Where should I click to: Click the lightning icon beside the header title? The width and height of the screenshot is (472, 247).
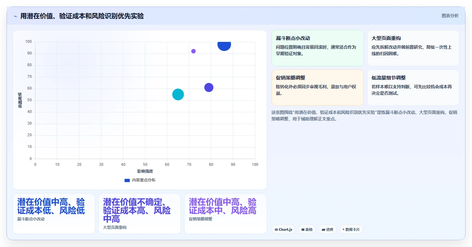point(16,16)
